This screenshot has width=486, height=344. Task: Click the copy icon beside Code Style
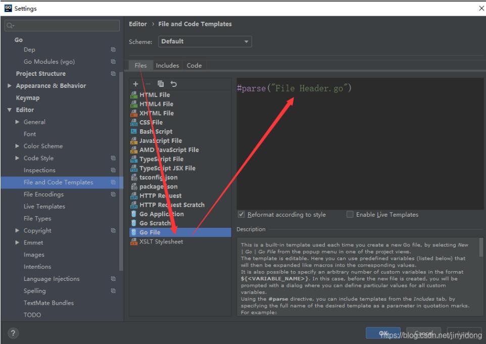pyautogui.click(x=113, y=158)
